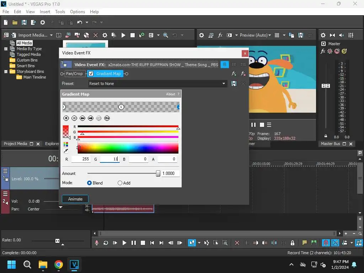Open the Pan/Crop button in the FX chain
Viewport: 364px width, 273px height.
point(74,74)
